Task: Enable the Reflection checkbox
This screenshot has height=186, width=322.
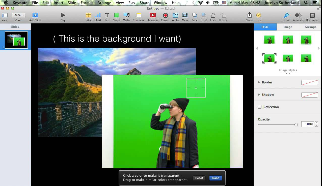Action: pyautogui.click(x=260, y=107)
